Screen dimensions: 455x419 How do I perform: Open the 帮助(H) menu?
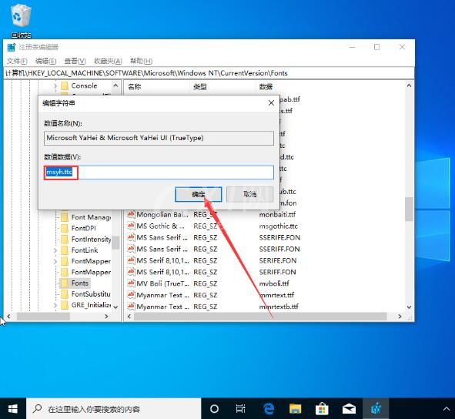coord(141,62)
